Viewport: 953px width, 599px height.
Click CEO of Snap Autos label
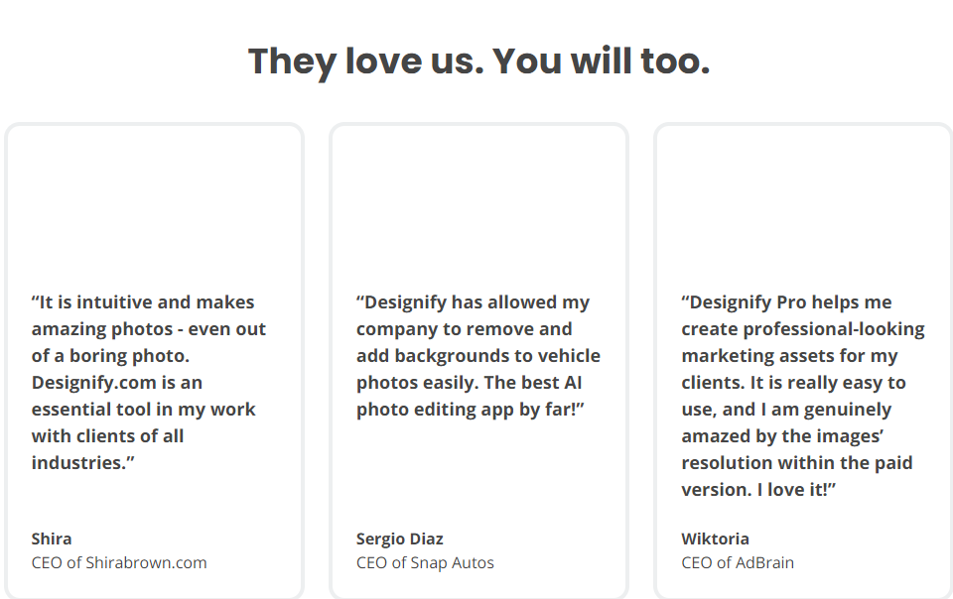(425, 562)
